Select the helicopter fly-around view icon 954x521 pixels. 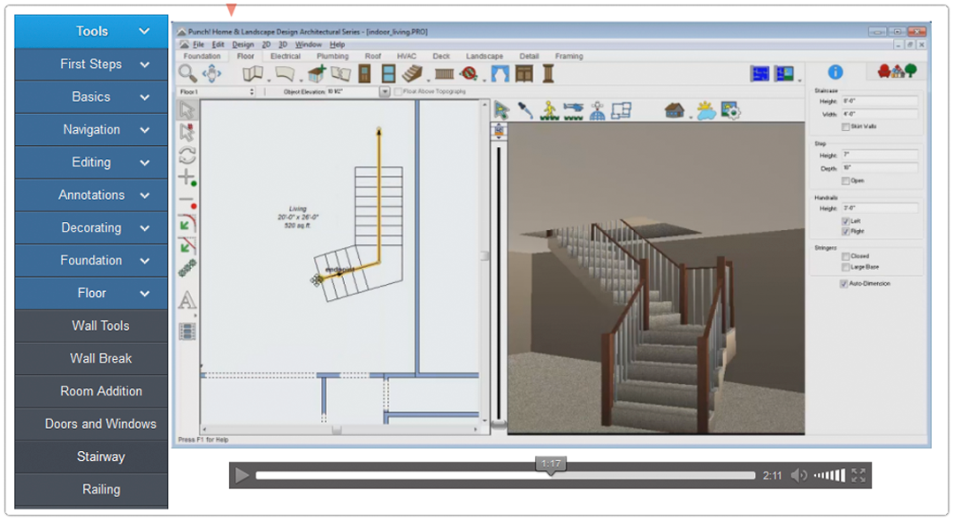click(573, 110)
